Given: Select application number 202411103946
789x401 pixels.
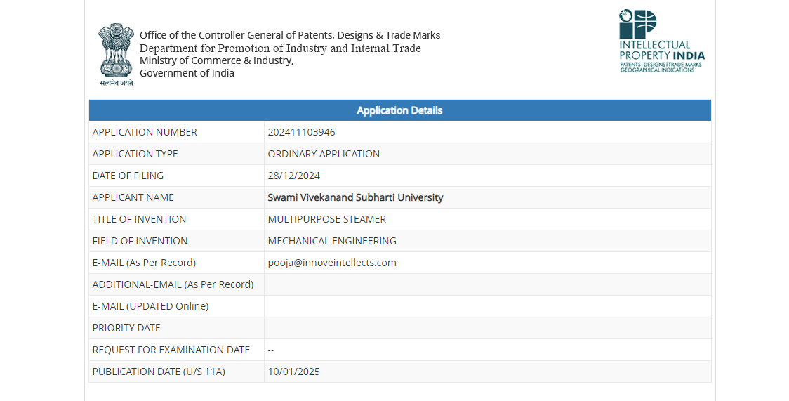Looking at the screenshot, I should (301, 132).
